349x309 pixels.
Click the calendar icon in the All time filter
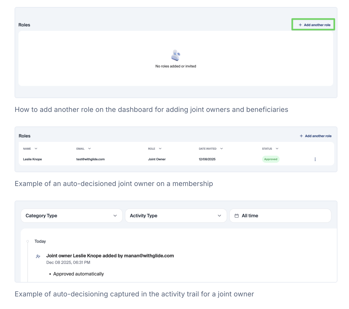(x=237, y=215)
